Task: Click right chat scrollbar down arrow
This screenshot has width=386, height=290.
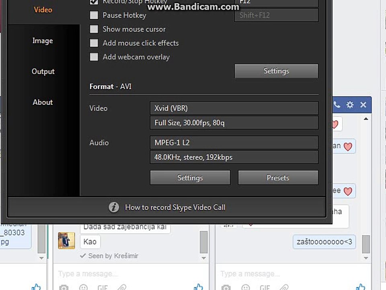Action: click(366, 258)
